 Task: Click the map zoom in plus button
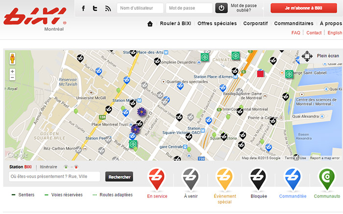(12, 71)
